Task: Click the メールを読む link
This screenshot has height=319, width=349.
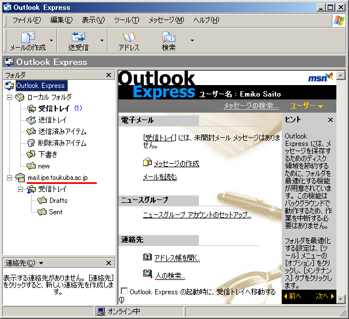Action: [x=160, y=177]
